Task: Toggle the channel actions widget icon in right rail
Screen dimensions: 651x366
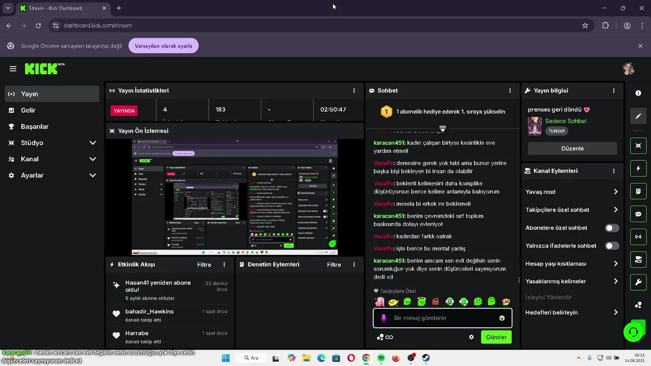Action: (638, 260)
